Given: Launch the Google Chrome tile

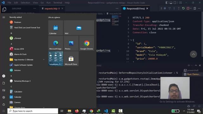Looking at the screenshot, I should 87,43.
